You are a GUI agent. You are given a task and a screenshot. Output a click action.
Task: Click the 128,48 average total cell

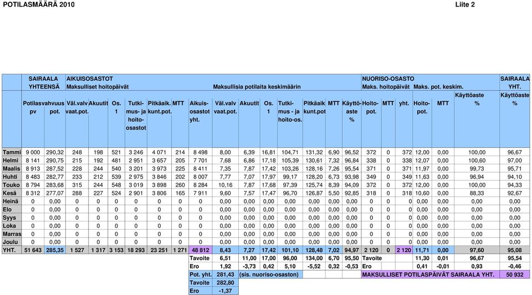[314, 250]
